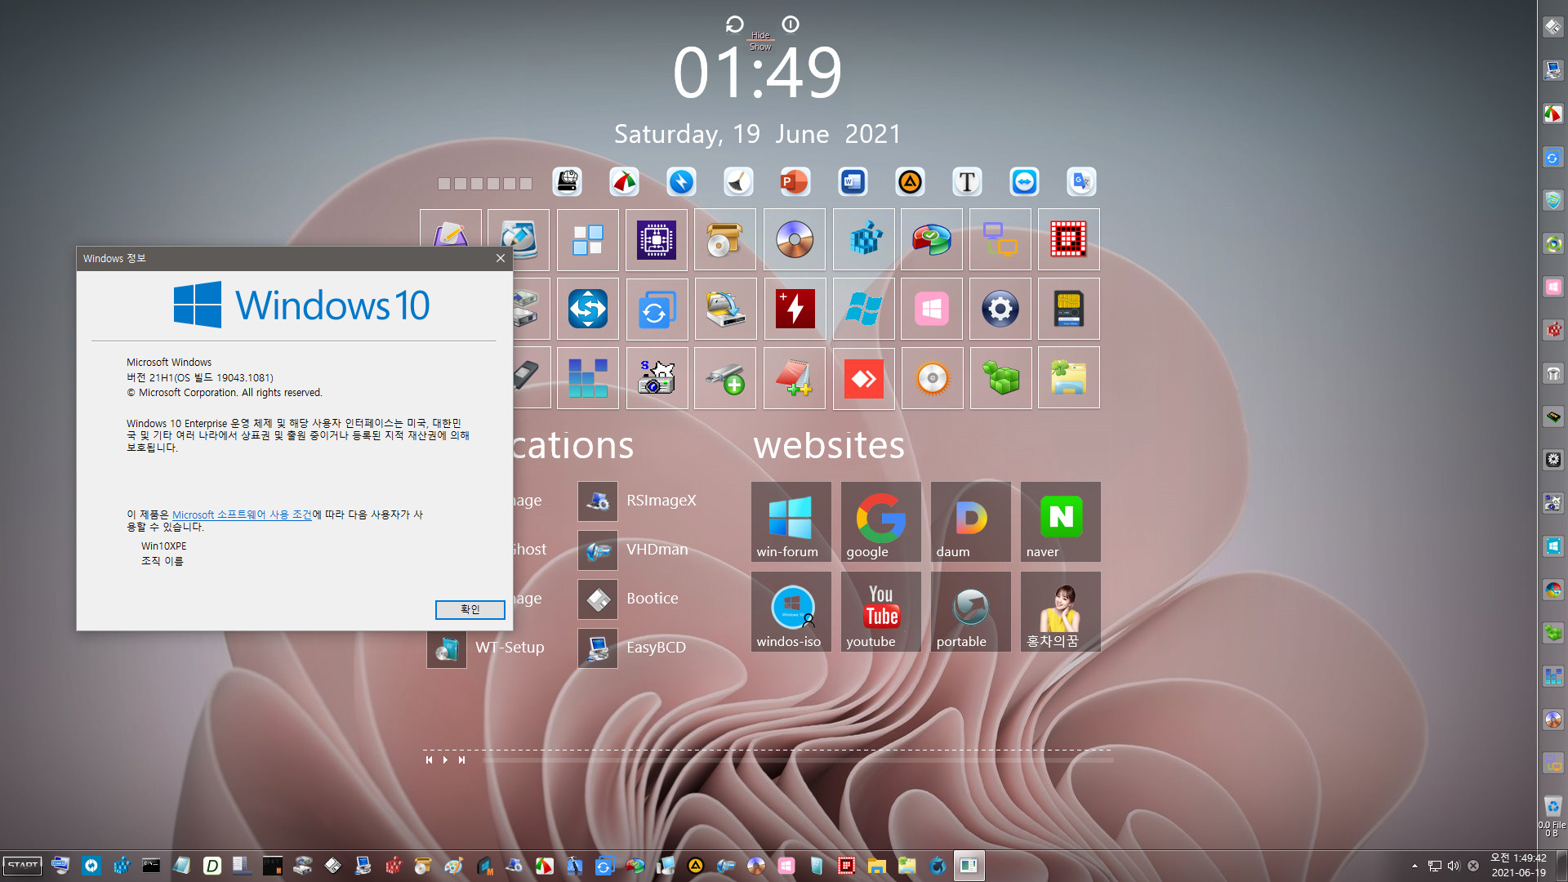Image resolution: width=1568 pixels, height=882 pixels.
Task: Open the Aomei Backupper round icon
Action: (x=910, y=181)
